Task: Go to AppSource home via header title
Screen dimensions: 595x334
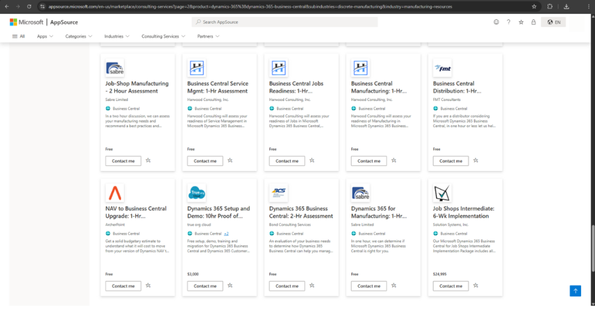Action: pyautogui.click(x=64, y=23)
